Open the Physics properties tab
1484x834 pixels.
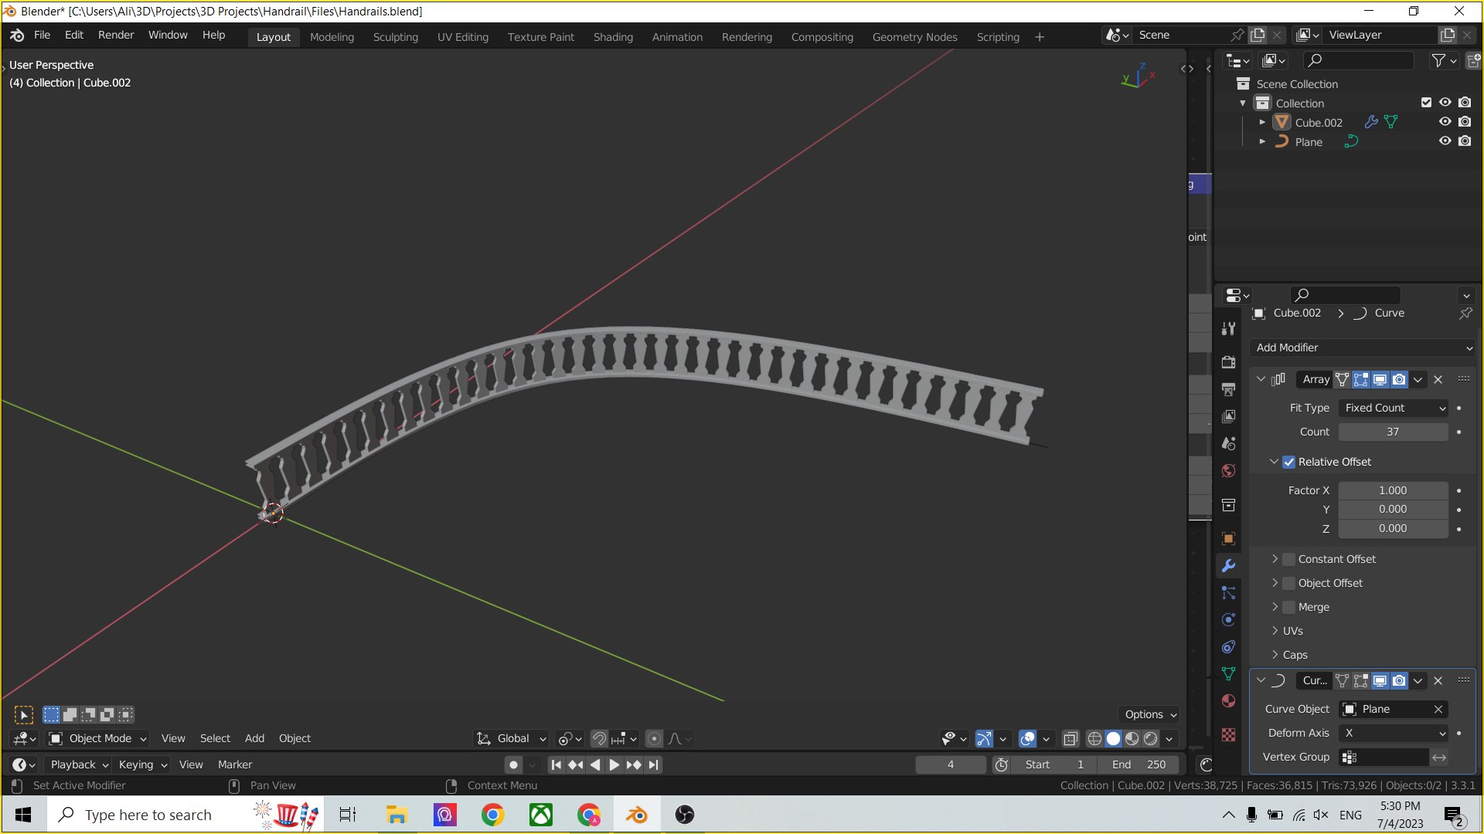pos(1228,619)
